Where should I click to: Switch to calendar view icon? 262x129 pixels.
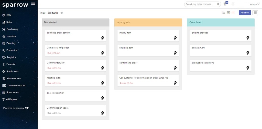[x=228, y=13]
